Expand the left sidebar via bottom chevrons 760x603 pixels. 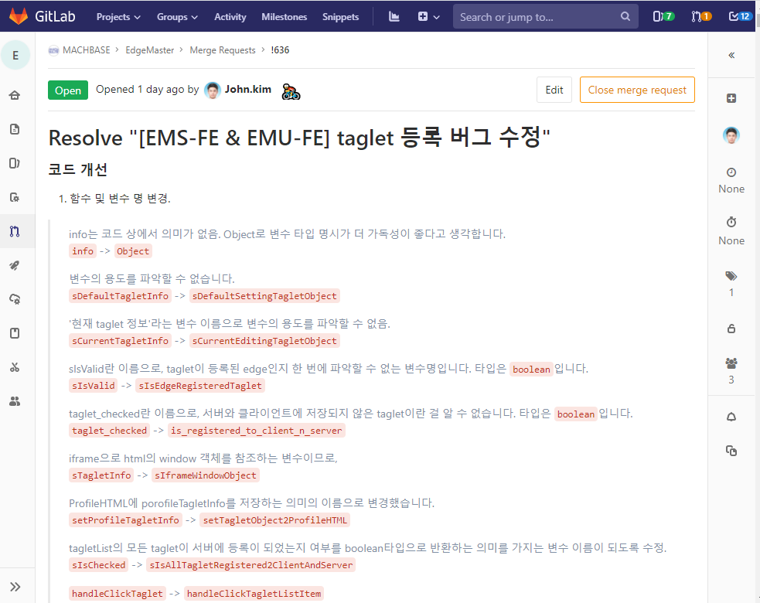(x=15, y=587)
